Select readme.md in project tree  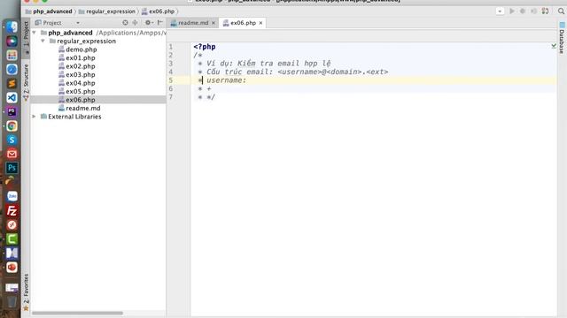click(83, 108)
